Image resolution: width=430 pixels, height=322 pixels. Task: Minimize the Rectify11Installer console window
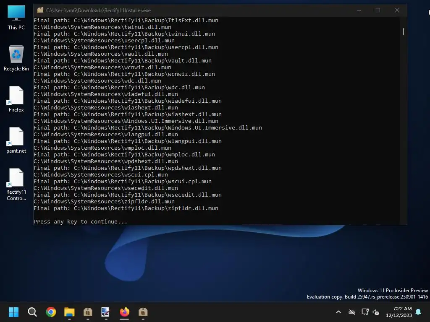tap(359, 10)
